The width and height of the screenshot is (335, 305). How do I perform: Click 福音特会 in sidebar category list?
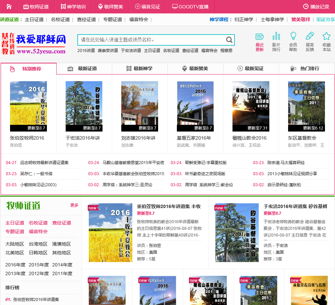tap(38, 232)
